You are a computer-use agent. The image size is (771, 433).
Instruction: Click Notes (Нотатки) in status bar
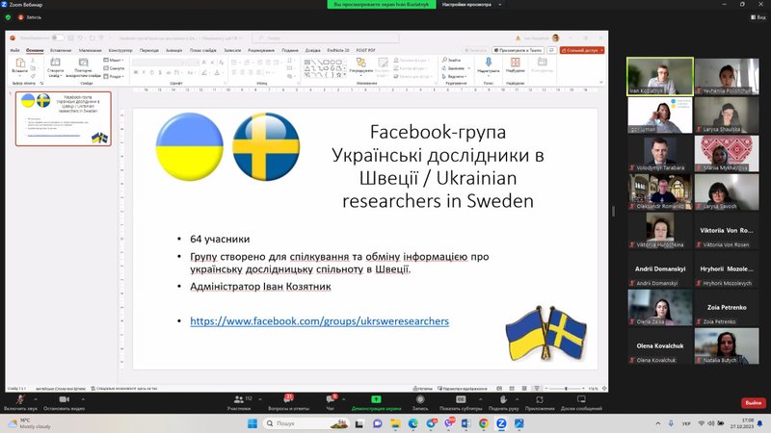pos(423,389)
